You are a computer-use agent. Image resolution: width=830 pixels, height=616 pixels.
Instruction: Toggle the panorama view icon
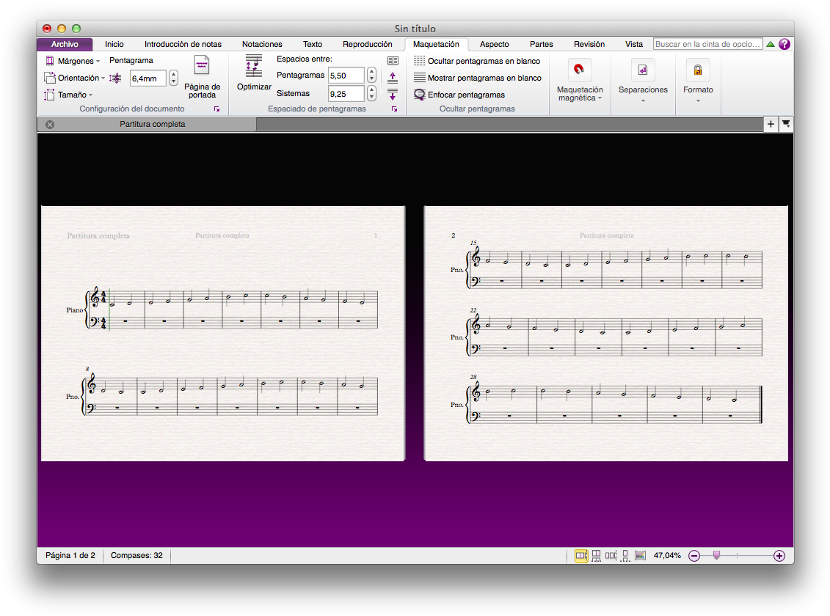tap(640, 556)
